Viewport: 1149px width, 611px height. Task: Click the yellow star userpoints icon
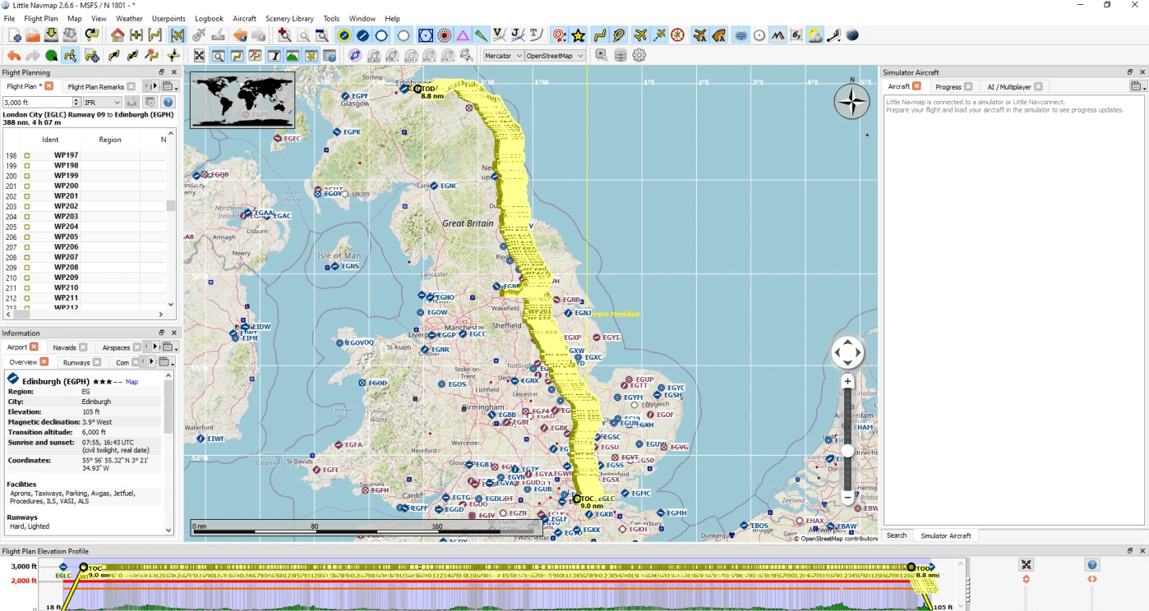(x=579, y=35)
